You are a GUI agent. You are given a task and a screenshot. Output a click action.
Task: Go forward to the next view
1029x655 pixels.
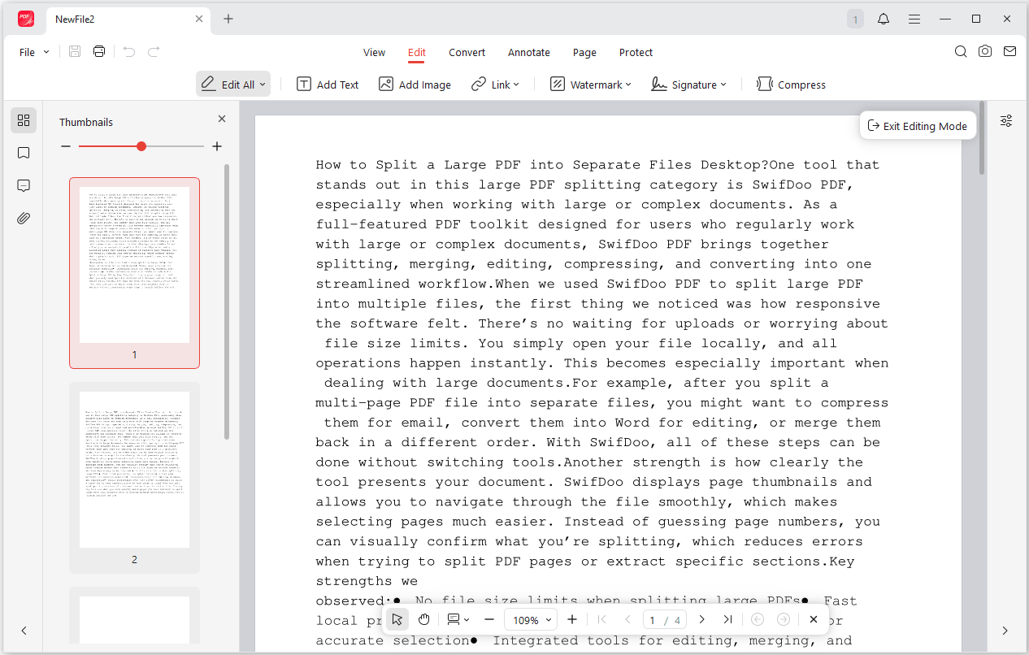[x=784, y=619]
